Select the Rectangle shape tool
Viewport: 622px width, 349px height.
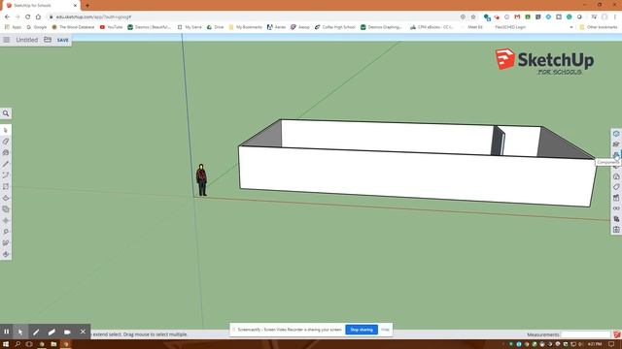[6, 186]
